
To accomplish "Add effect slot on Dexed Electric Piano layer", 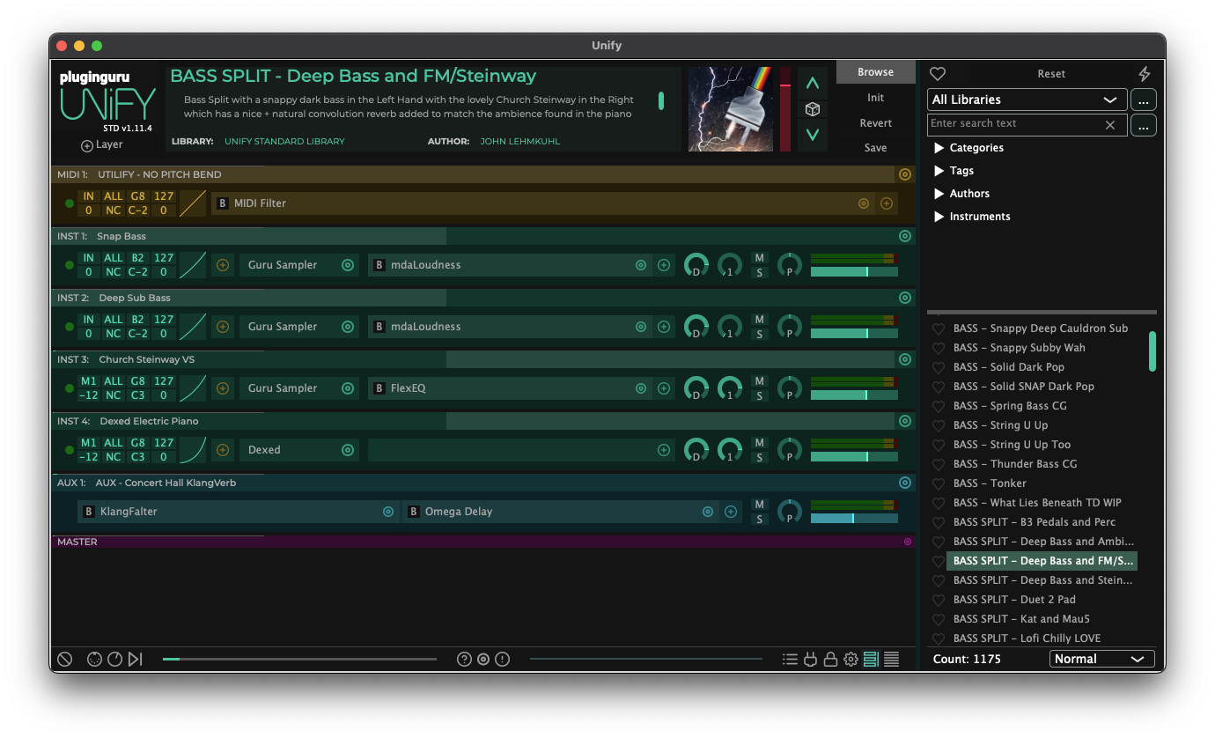I will pos(664,450).
